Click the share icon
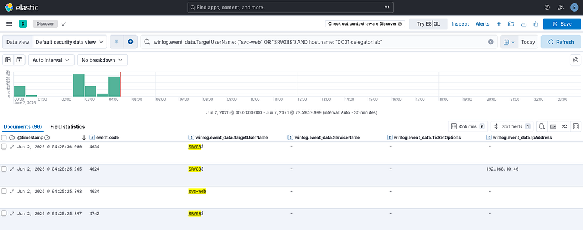Image resolution: width=583 pixels, height=230 pixels. click(x=536, y=24)
